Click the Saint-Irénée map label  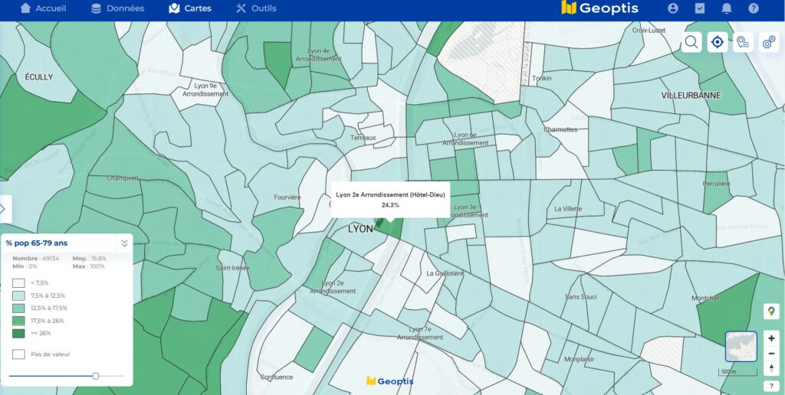coord(232,268)
